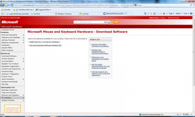Open Make sure your workplace is healthy link
This screenshot has height=117, width=195.
[x=100, y=59]
